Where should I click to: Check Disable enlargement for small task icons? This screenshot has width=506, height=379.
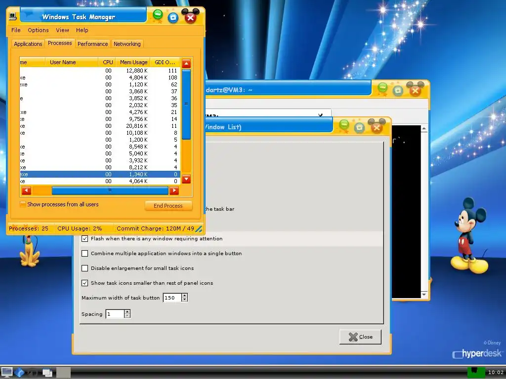coord(84,268)
